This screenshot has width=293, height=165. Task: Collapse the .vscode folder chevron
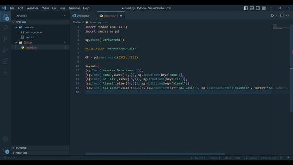point(16,27)
